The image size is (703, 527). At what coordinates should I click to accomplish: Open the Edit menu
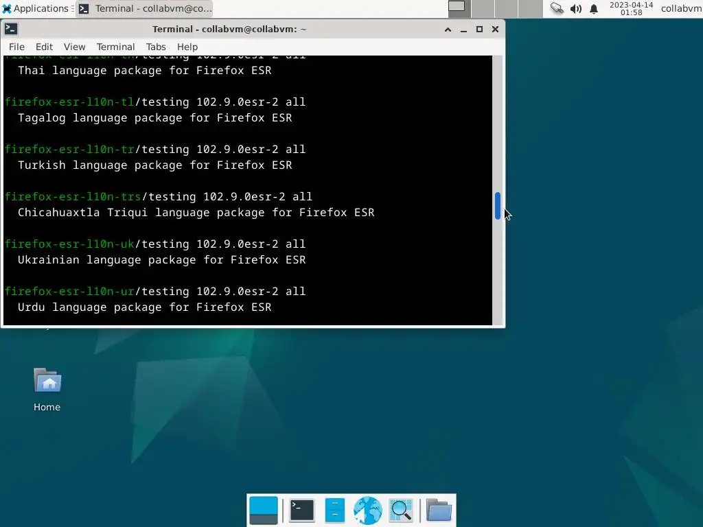(x=44, y=47)
